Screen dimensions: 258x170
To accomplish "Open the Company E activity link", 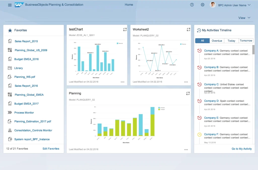I will pyautogui.click(x=211, y=118).
